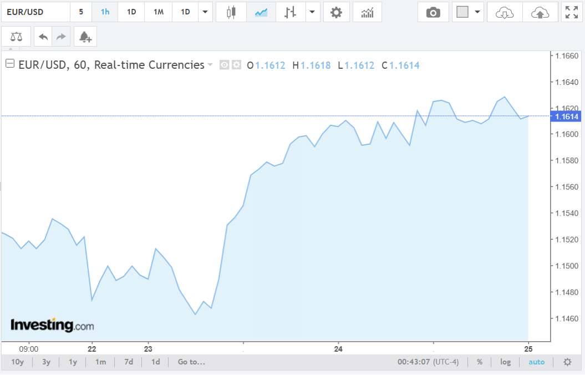
Task: Open compare symbols scales icon
Action: pos(16,37)
